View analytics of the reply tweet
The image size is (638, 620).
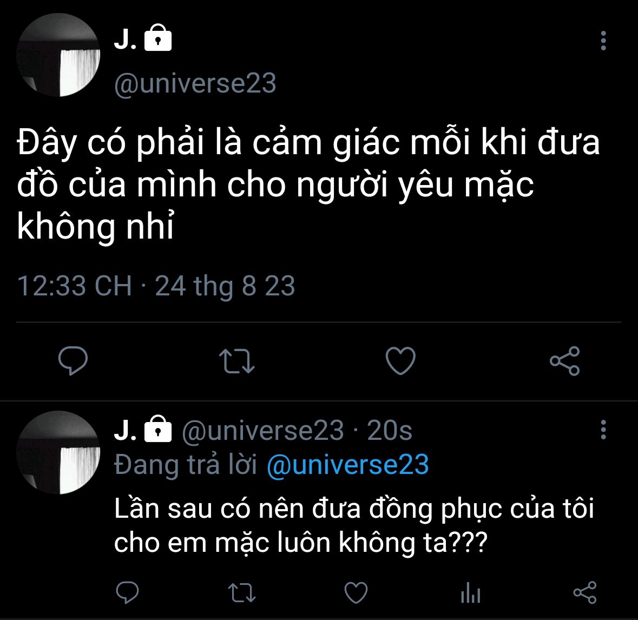tap(471, 593)
